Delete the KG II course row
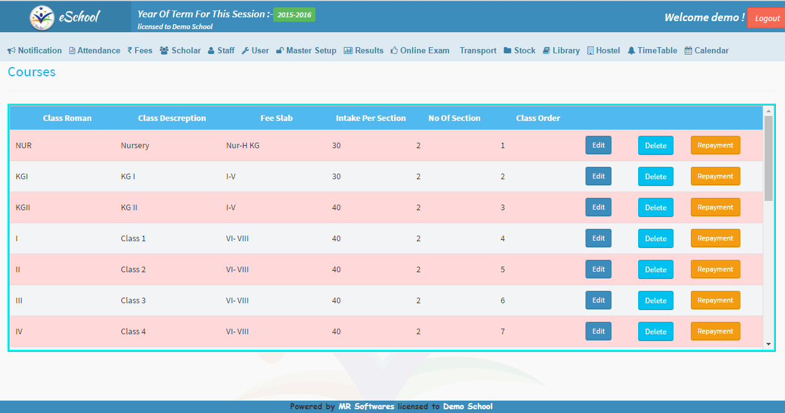 coord(656,208)
